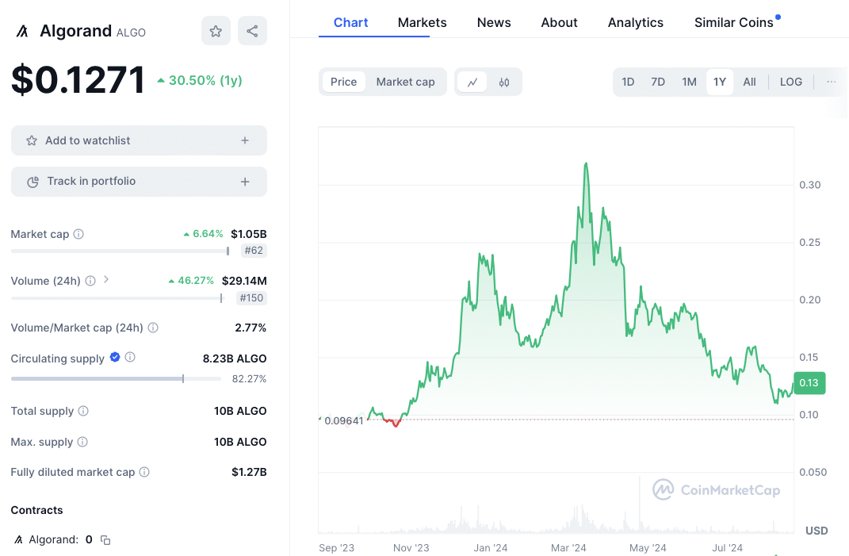Click the share icon button
849x556 pixels.
tap(252, 31)
